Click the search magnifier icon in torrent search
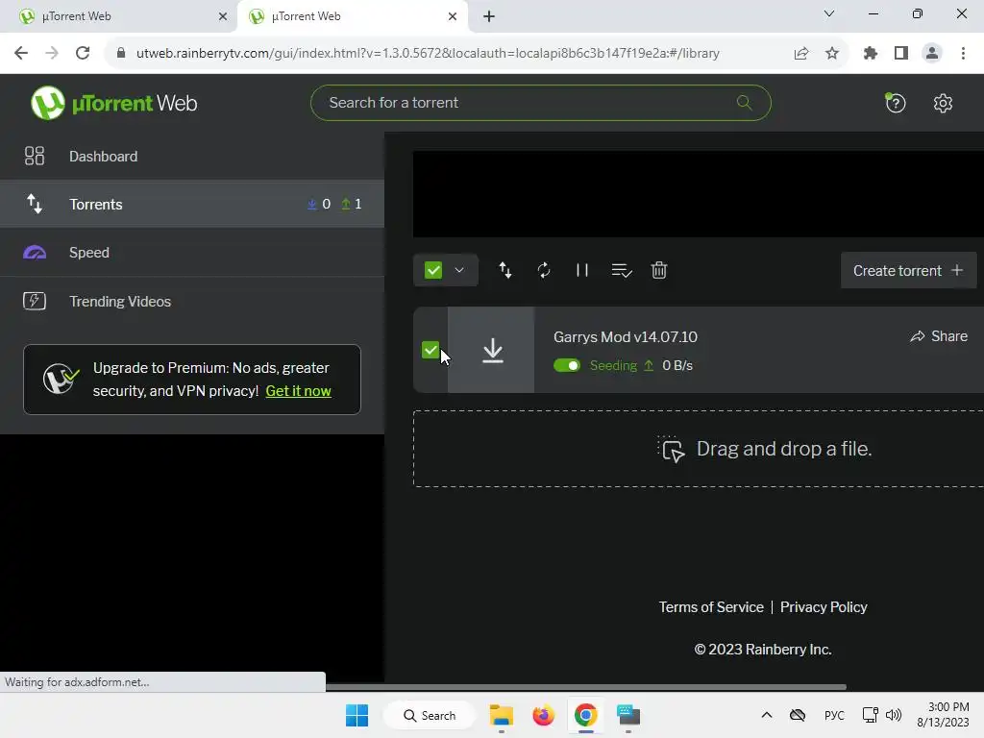Image resolution: width=984 pixels, height=738 pixels. coord(745,102)
